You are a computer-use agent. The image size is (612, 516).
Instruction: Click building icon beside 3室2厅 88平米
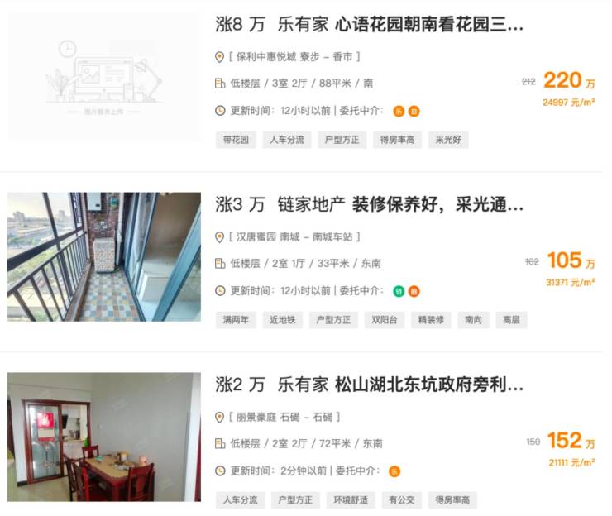point(220,84)
